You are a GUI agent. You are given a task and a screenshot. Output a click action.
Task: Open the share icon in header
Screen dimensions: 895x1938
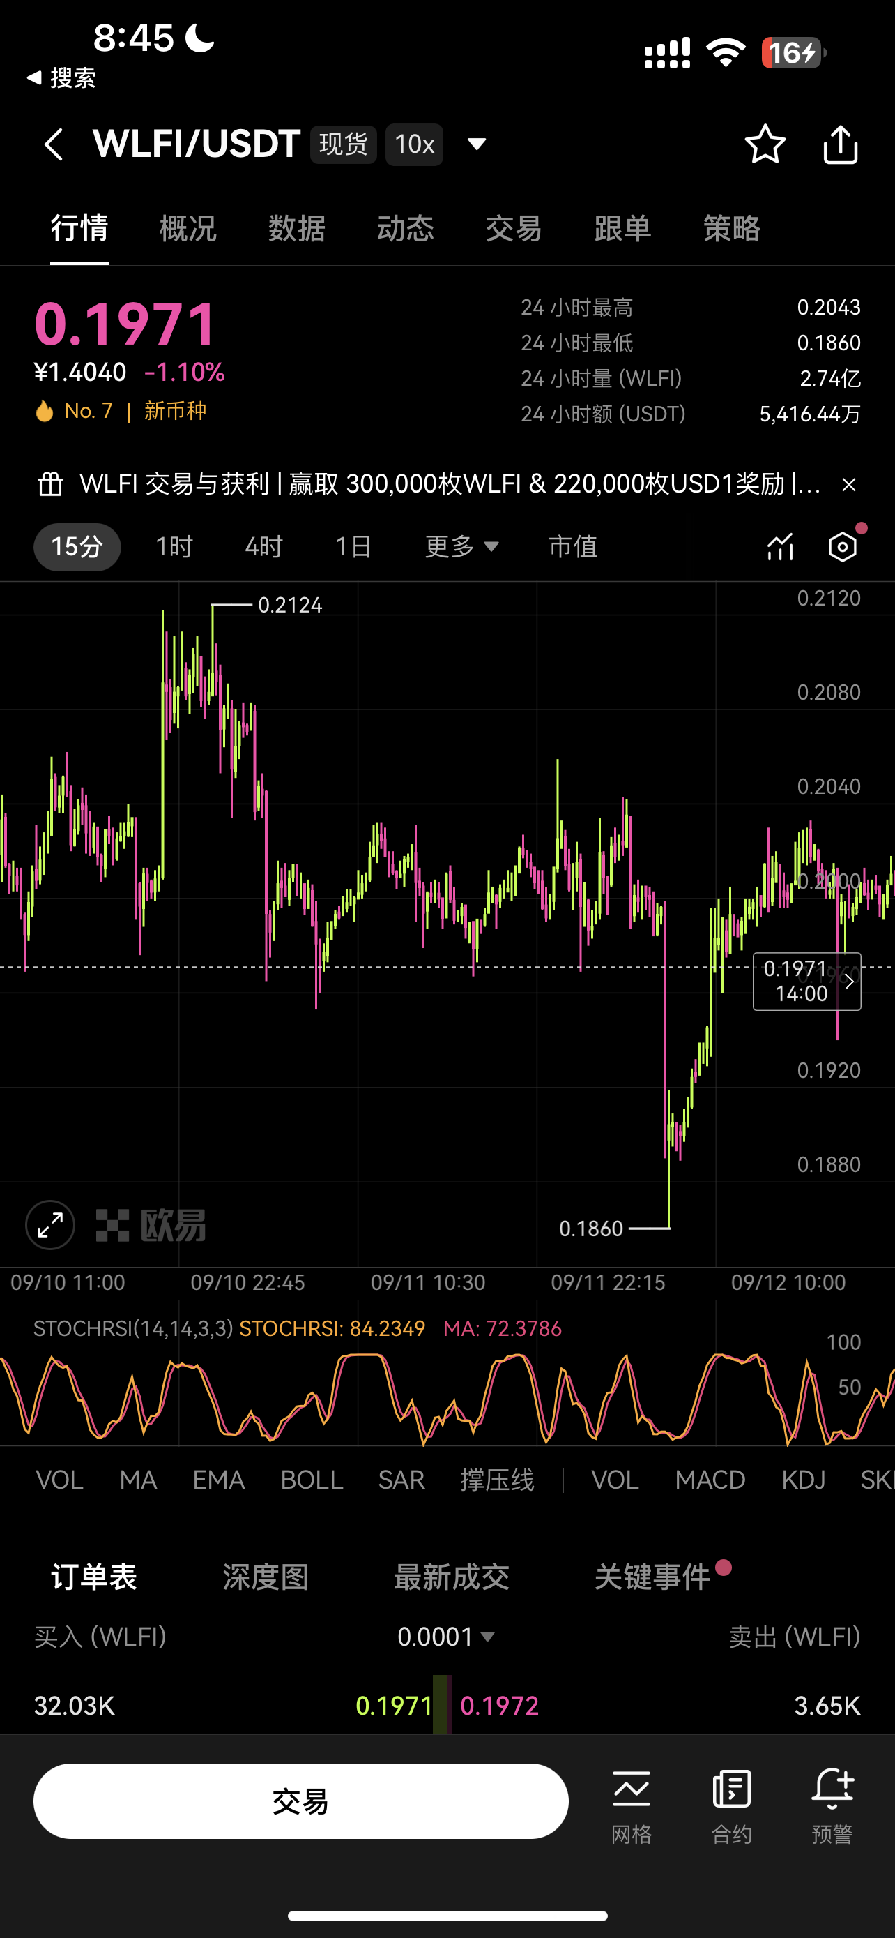839,144
